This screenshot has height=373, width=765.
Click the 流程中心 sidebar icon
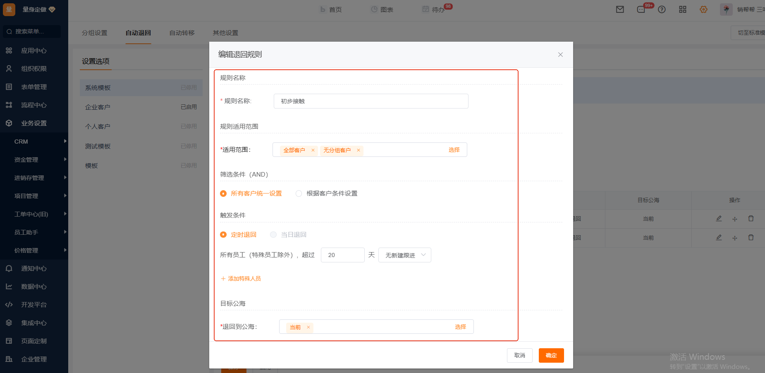[x=9, y=105]
